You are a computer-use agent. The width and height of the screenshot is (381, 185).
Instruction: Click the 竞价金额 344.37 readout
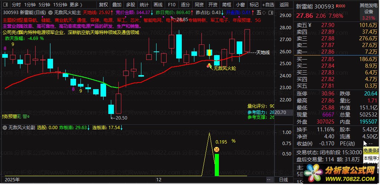pos(135,12)
